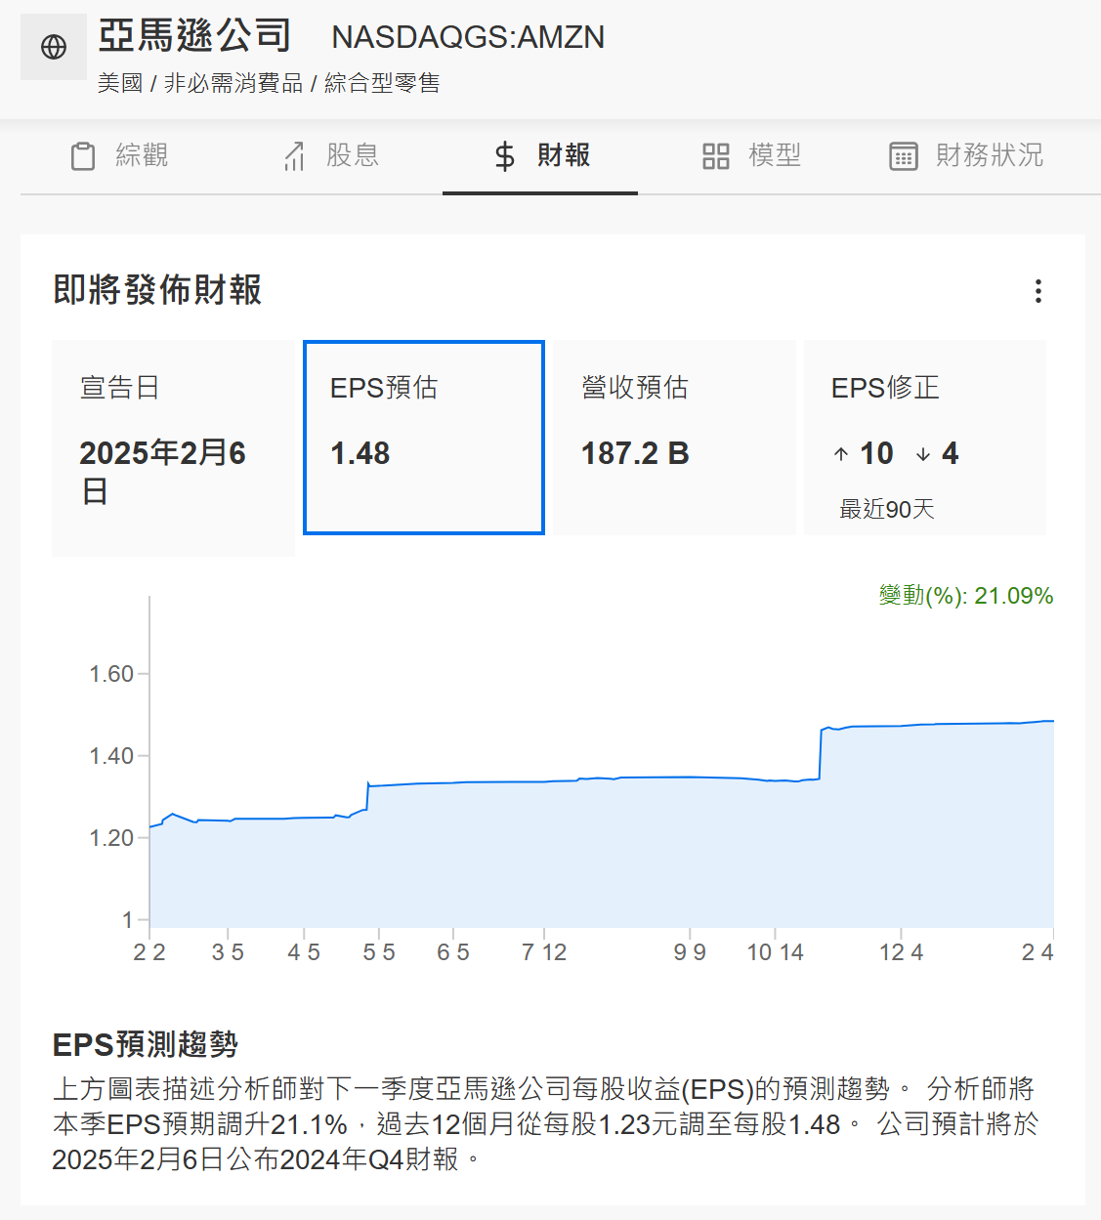The image size is (1101, 1220).
Task: Click the 變動(%): 21.09% label
Action: (x=965, y=596)
